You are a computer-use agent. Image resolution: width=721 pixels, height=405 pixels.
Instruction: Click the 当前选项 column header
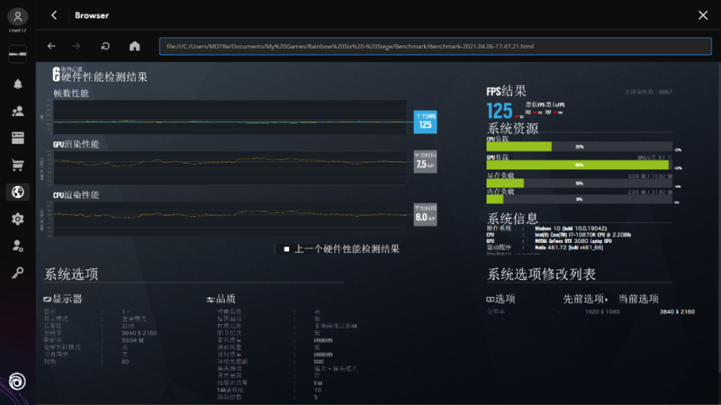[x=638, y=299]
